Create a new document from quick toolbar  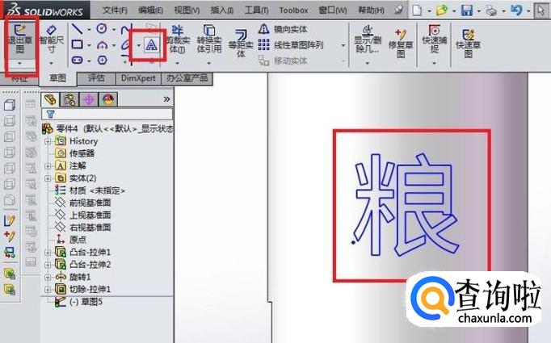coord(417,10)
